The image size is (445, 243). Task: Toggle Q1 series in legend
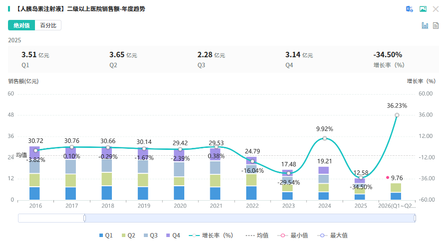[x=106, y=236]
